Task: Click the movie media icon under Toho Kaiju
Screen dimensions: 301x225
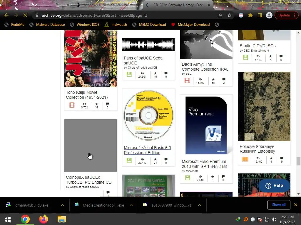Action: point(72,105)
